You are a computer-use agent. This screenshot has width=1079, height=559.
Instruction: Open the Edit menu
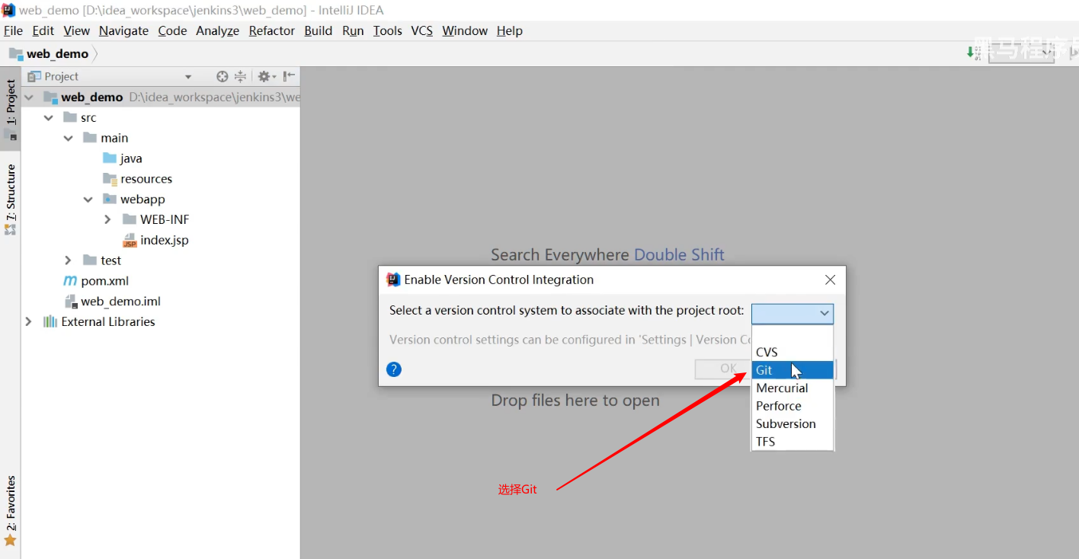tap(43, 30)
